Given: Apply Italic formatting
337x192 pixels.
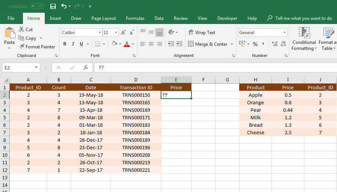Looking at the screenshot, I should point(73,44).
